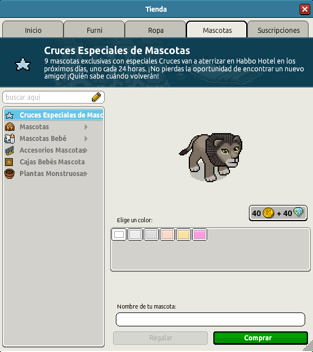Click the box icon for Cajas Bebés Mascota

9,162
